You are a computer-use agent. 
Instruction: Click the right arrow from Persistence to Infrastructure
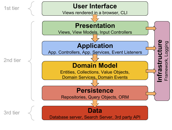tap(151, 93)
